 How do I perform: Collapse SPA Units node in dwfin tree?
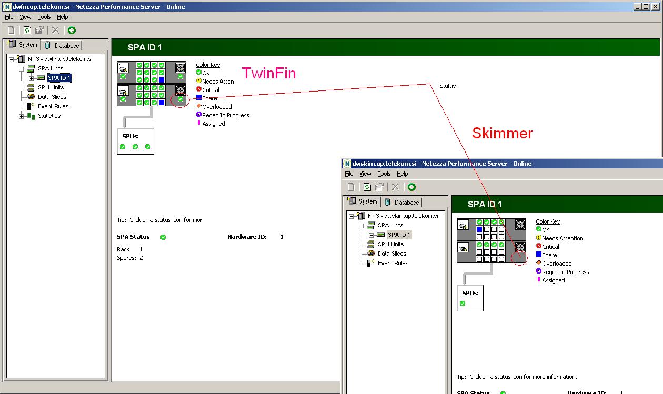point(22,69)
